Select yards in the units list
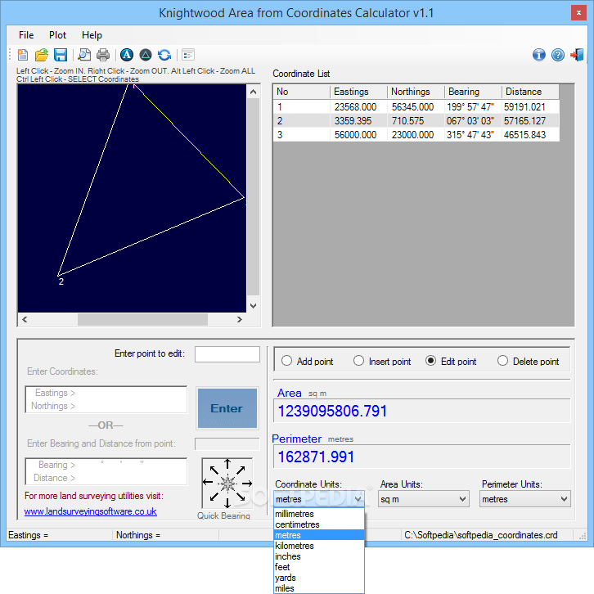 pos(318,578)
